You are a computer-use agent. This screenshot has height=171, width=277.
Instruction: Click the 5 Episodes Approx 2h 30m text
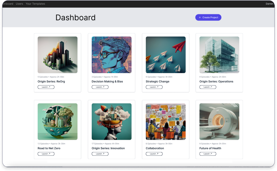(51, 77)
